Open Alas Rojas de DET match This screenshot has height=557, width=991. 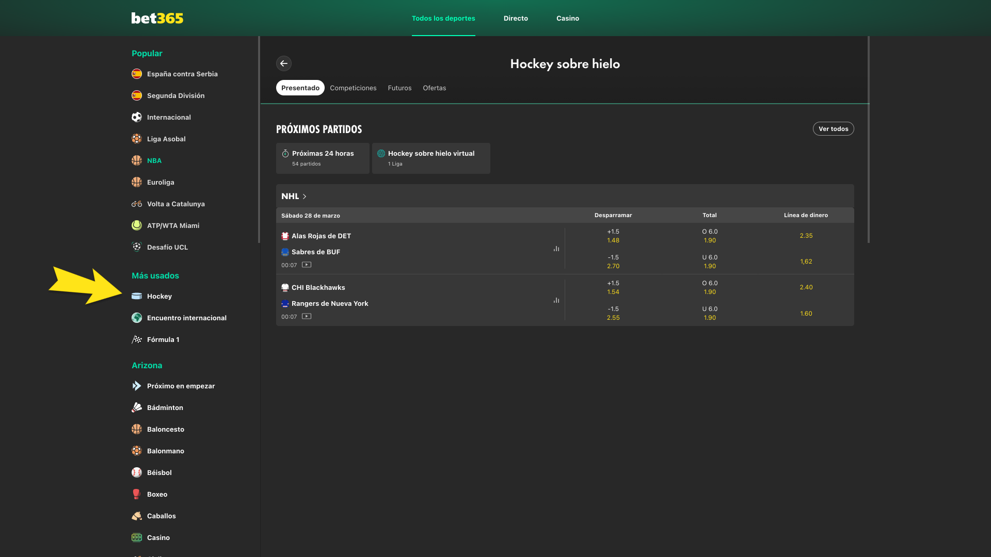coord(321,236)
